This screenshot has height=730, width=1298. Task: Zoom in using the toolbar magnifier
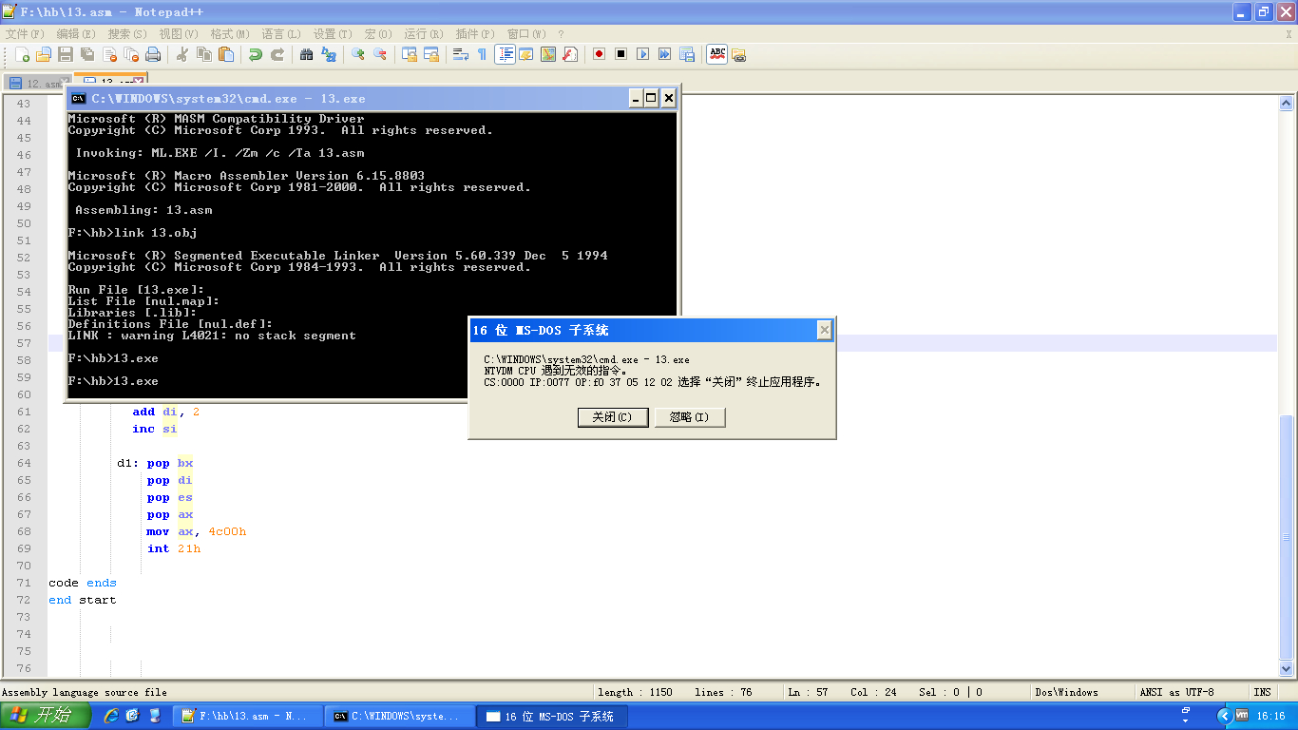pyautogui.click(x=358, y=54)
